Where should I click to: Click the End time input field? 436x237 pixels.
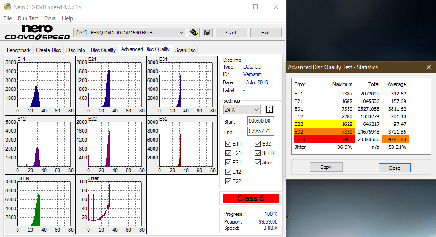coord(261,131)
